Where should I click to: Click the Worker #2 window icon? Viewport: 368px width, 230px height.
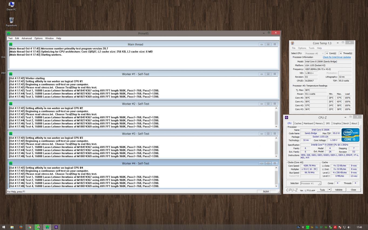(x=11, y=104)
